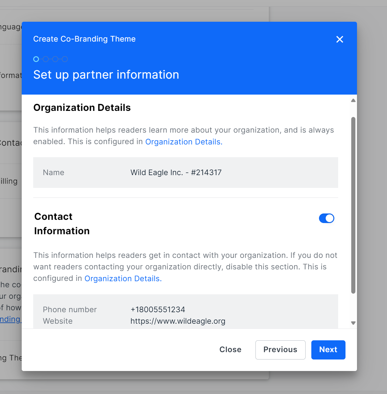Click the 'Website' label
Viewport: 387px width, 394px height.
click(x=57, y=321)
